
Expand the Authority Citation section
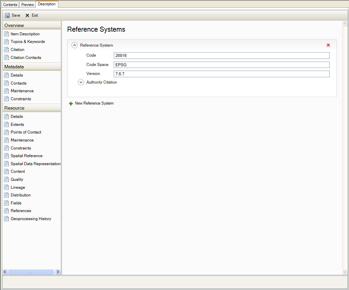81,82
